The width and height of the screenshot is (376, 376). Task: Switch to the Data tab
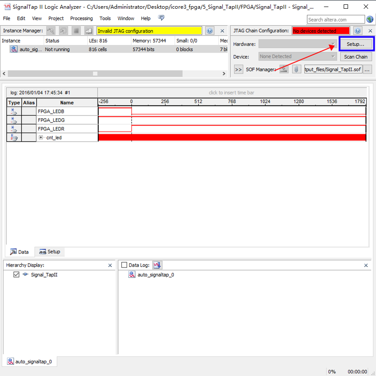point(20,252)
